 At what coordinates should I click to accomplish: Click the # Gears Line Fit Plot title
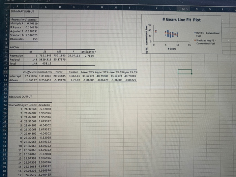(x=181, y=20)
